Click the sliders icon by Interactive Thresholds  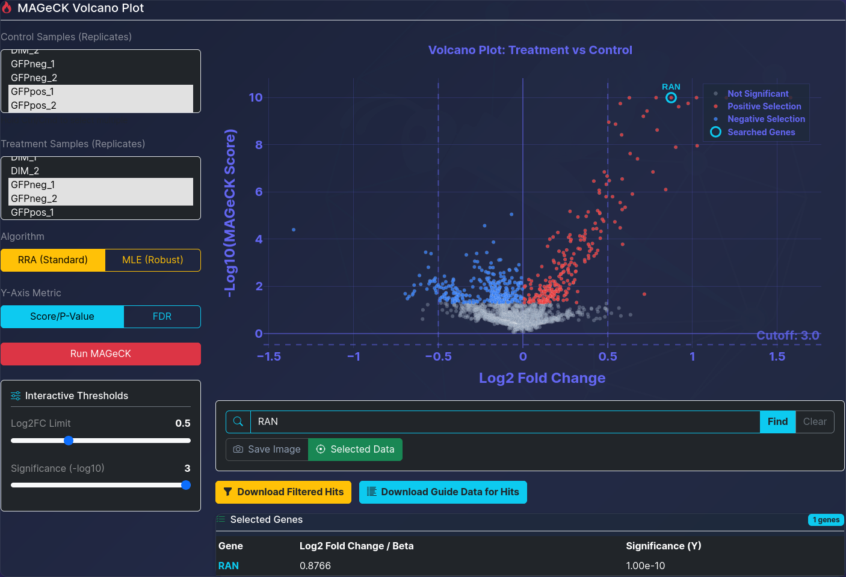coord(16,396)
